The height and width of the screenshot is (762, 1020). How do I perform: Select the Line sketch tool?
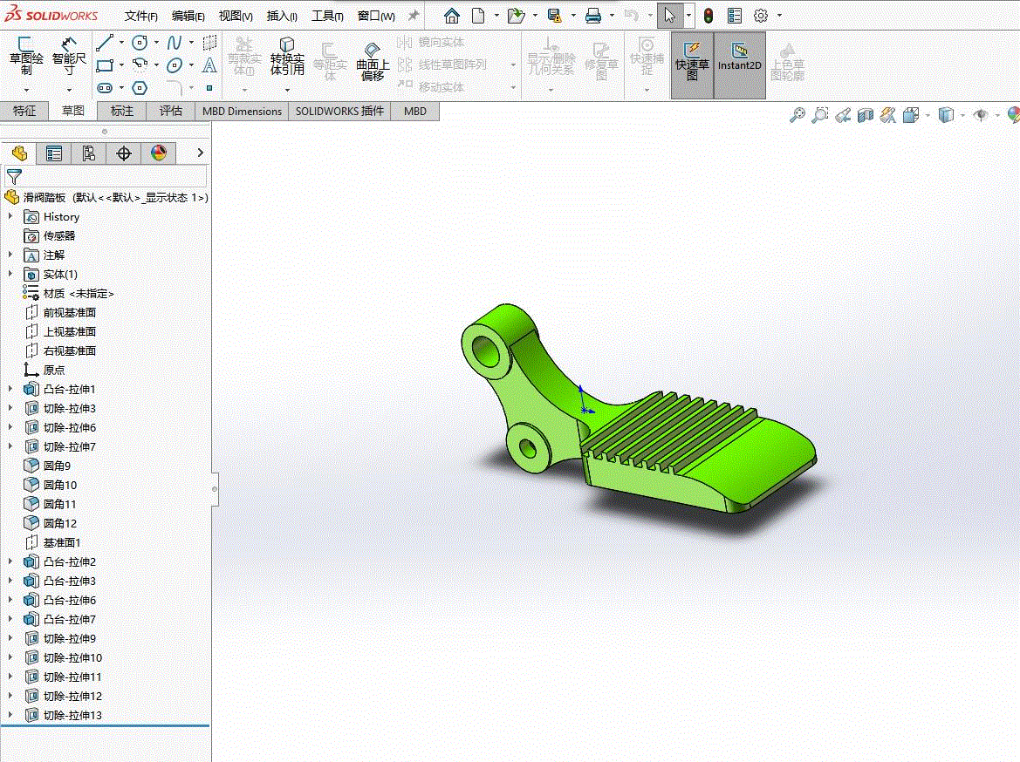tap(105, 43)
